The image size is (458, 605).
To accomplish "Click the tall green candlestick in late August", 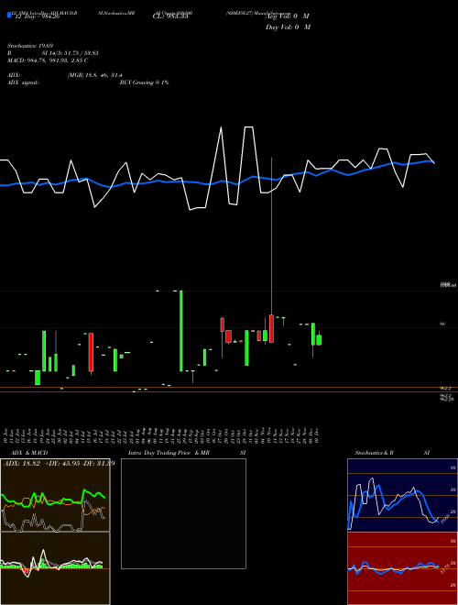I will click(x=180, y=331).
